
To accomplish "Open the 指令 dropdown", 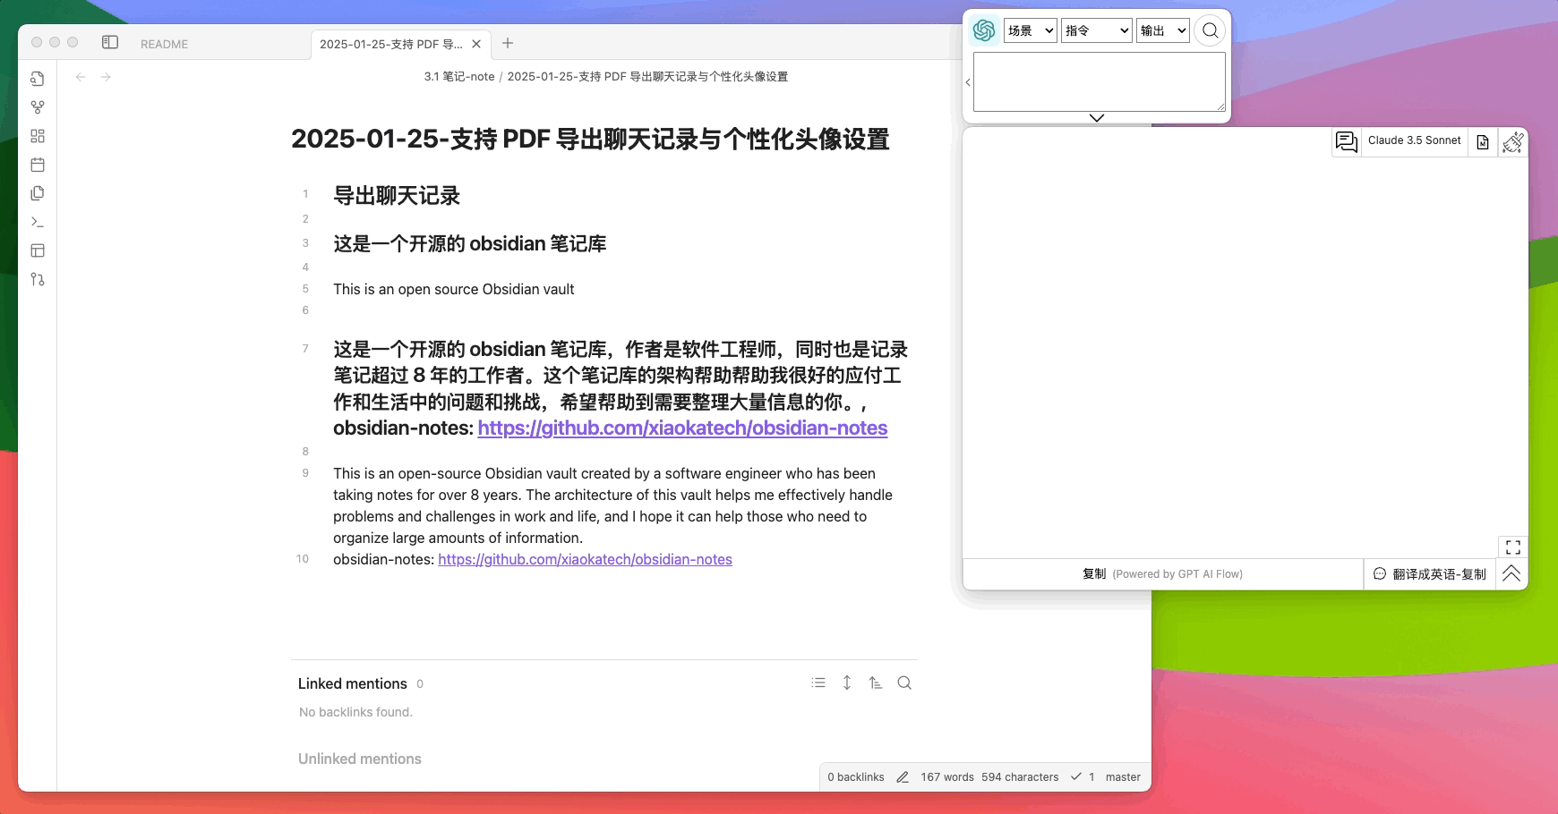I will (x=1097, y=30).
